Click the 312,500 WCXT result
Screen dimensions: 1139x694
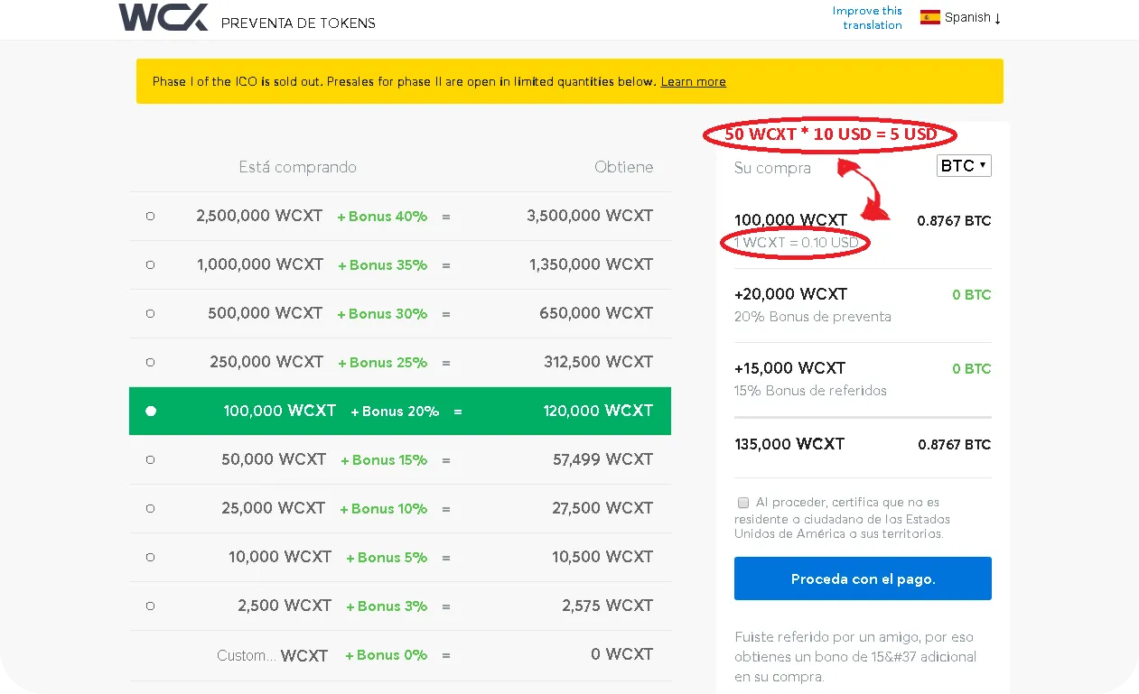[x=598, y=362]
